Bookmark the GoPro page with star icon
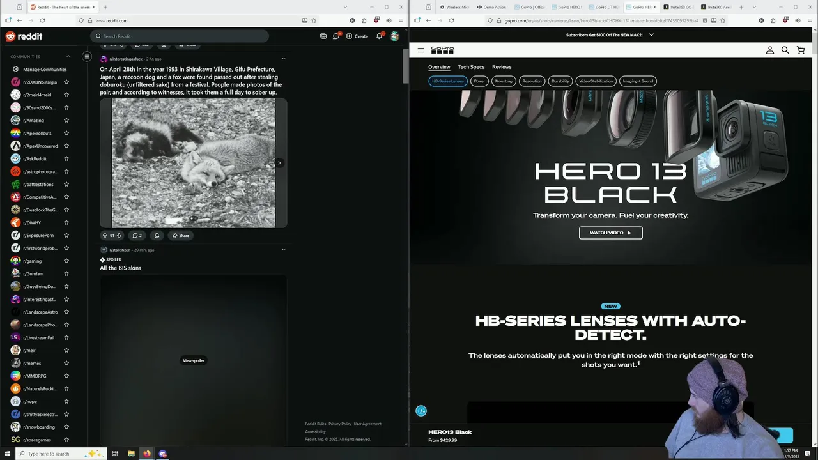The height and width of the screenshot is (460, 818). 723,20
